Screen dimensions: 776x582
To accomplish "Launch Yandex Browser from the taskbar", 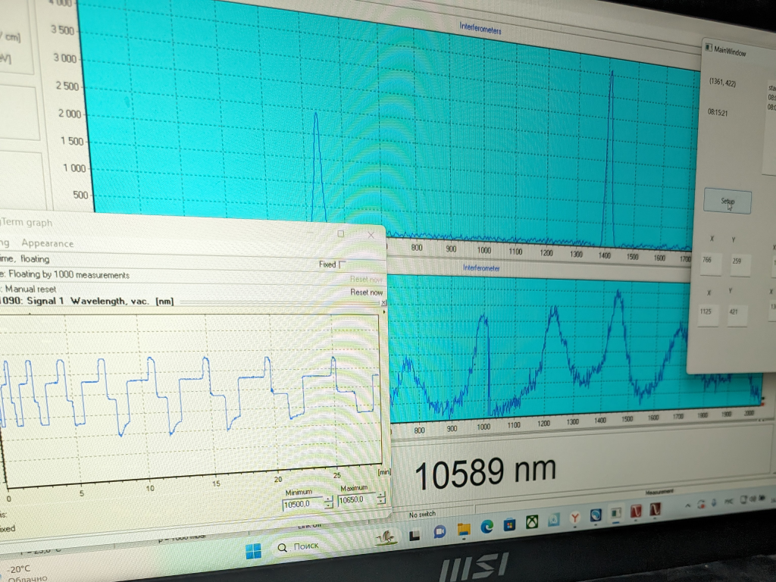I will [574, 518].
